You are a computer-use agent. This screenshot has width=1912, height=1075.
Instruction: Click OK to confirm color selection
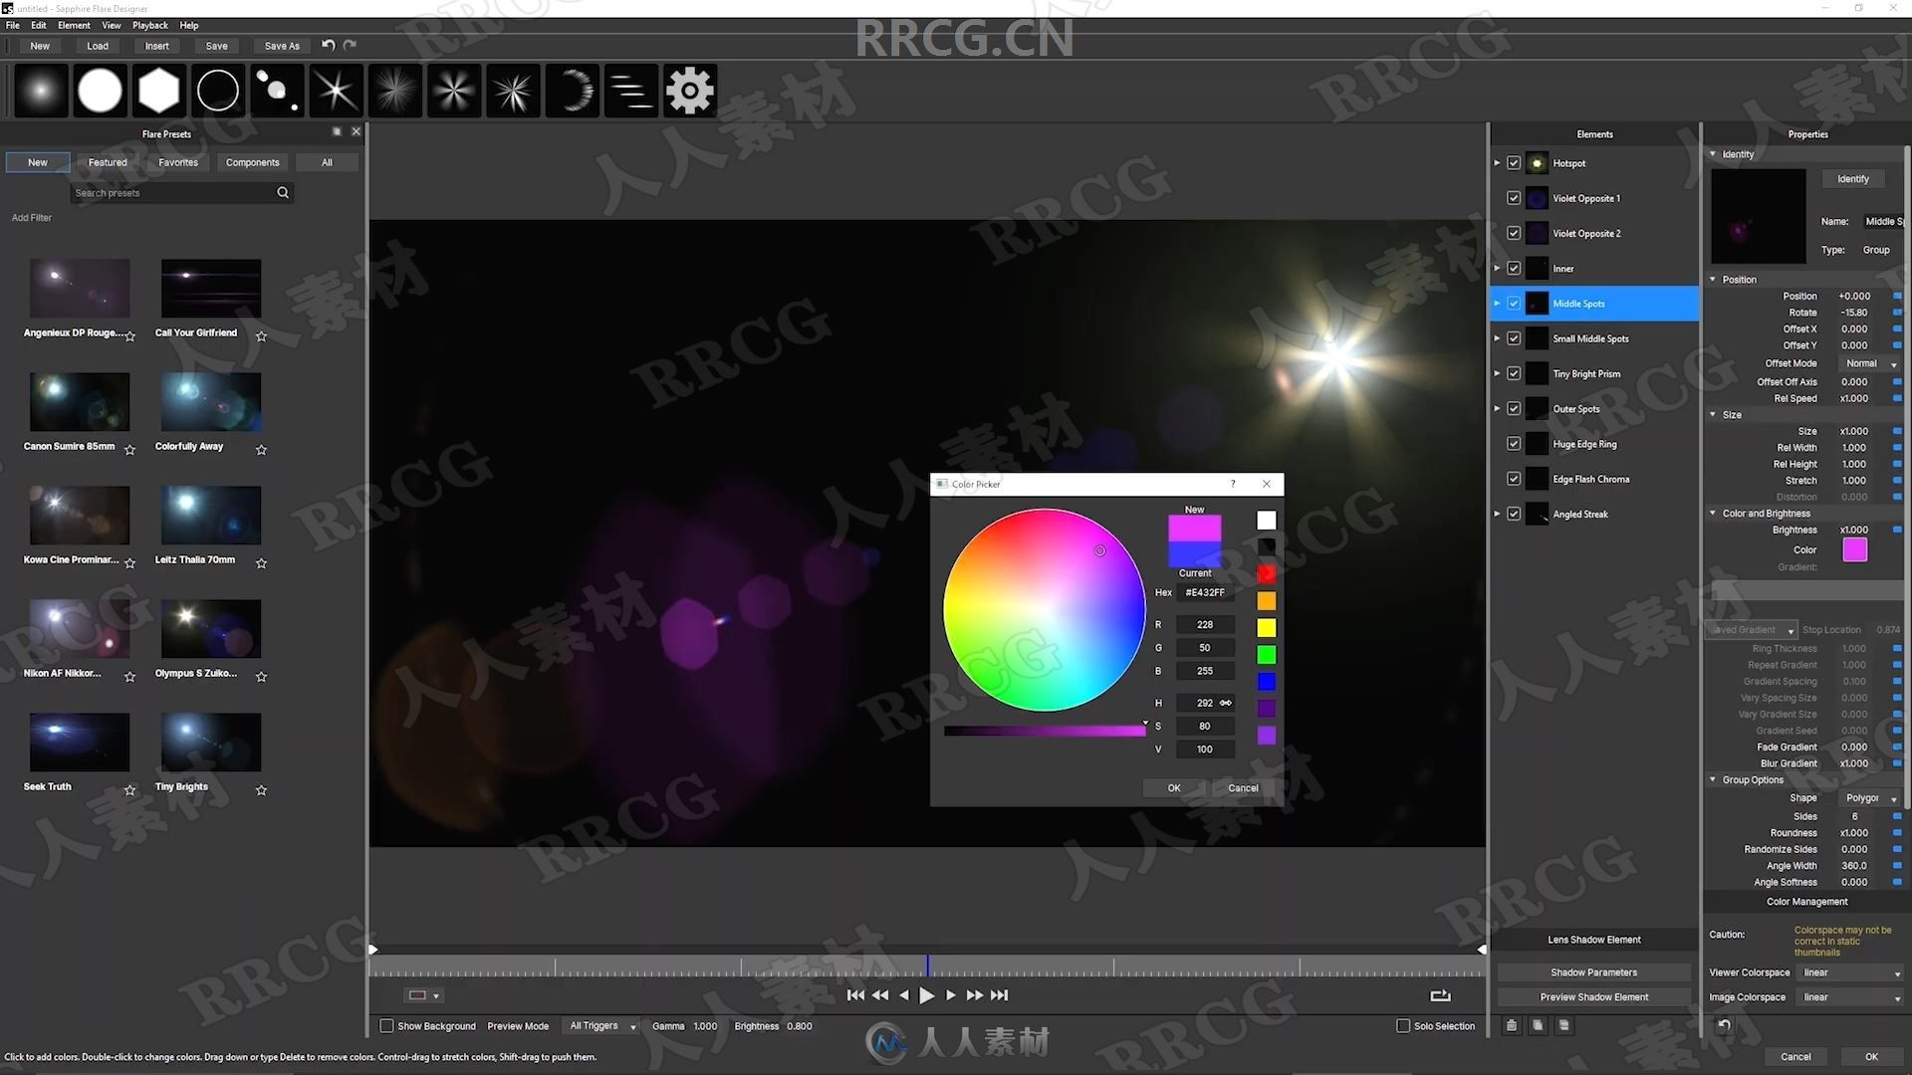[x=1174, y=787]
